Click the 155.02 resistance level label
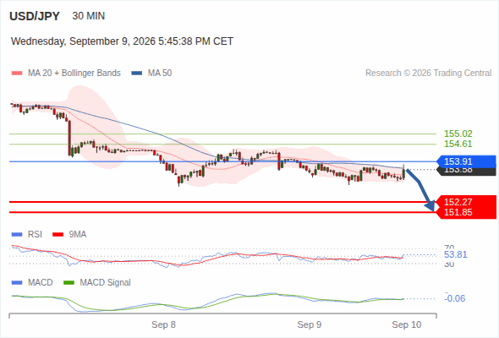499x338 pixels. point(458,134)
